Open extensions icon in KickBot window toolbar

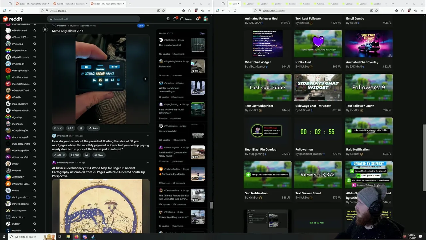(403, 11)
